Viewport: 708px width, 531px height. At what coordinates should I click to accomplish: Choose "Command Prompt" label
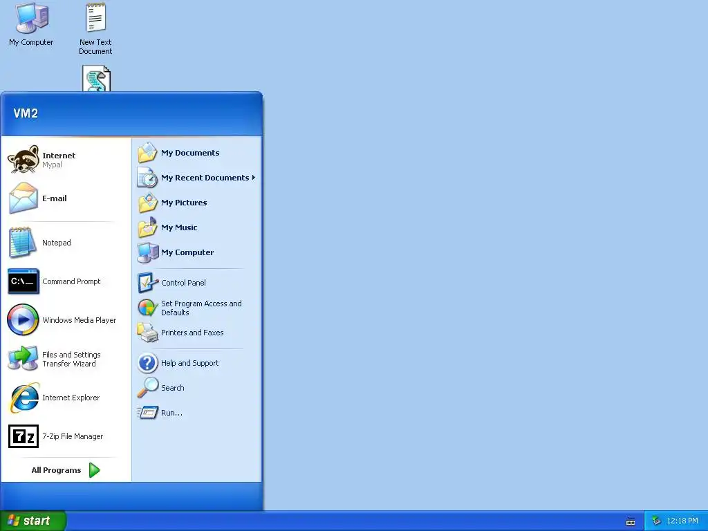click(71, 281)
